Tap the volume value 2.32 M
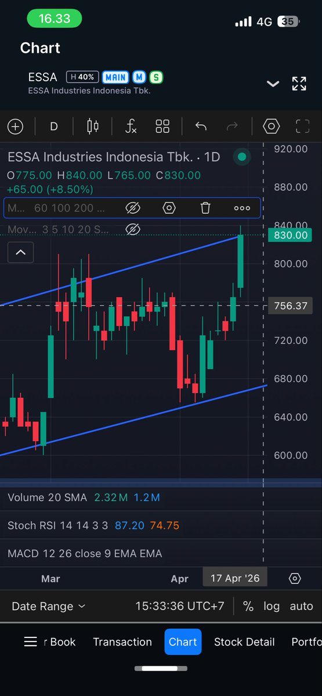The image size is (322, 696). (110, 497)
